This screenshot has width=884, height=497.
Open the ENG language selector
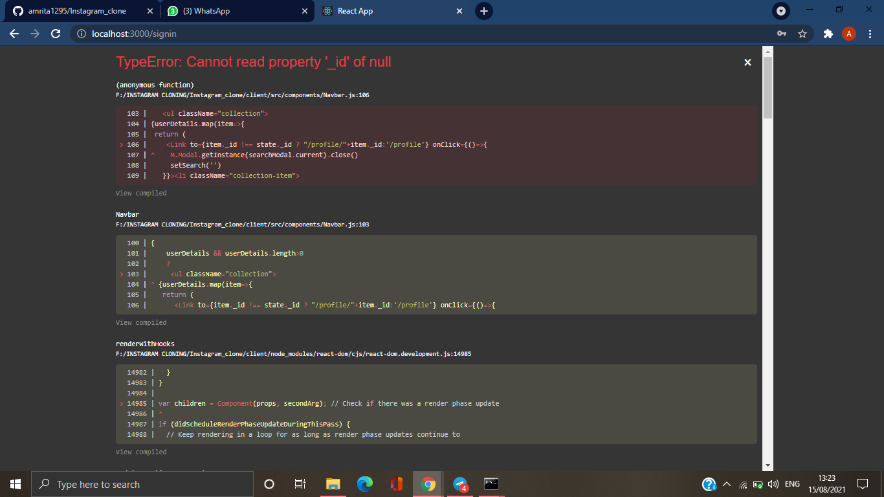pyautogui.click(x=791, y=483)
